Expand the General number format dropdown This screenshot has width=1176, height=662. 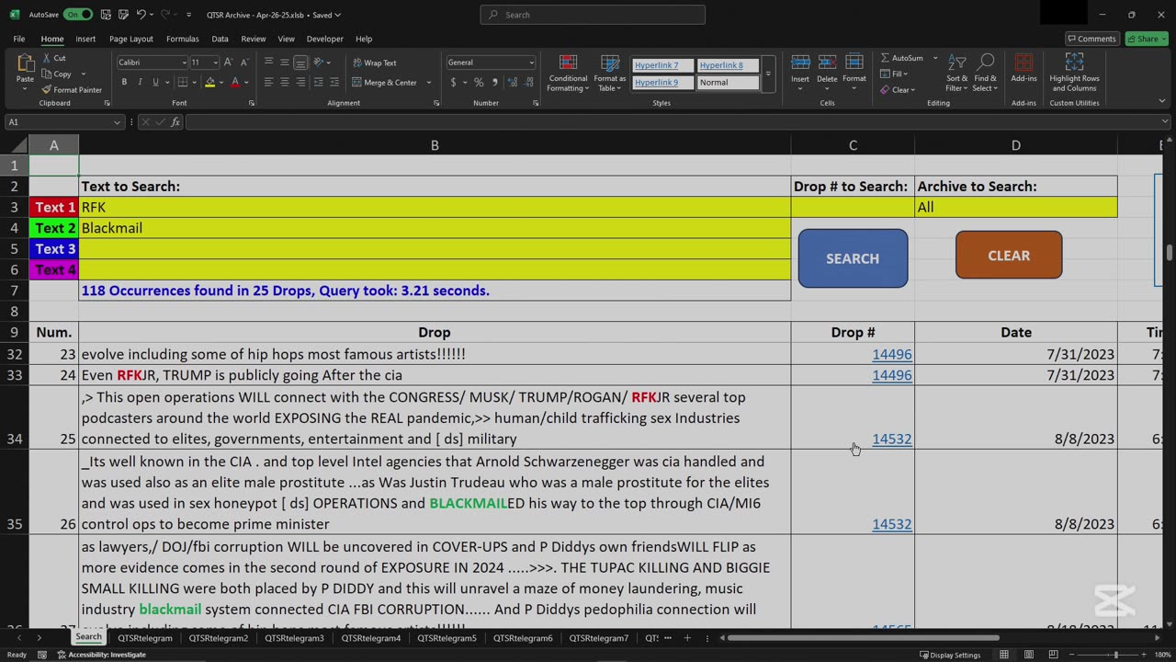coord(531,63)
